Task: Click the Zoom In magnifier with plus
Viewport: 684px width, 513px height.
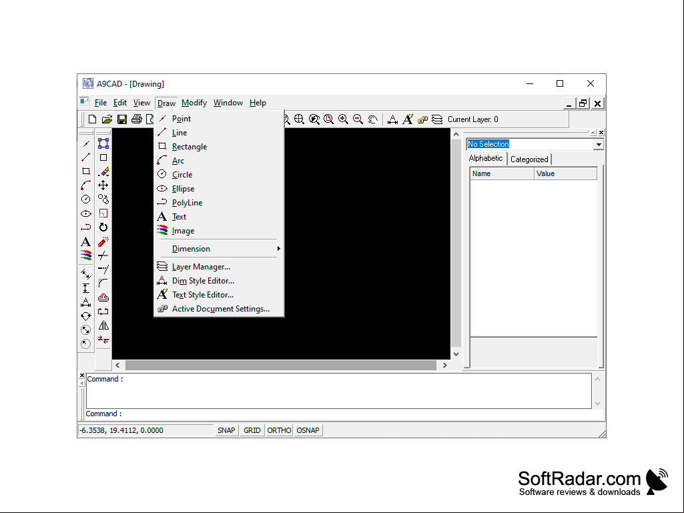Action: click(x=343, y=119)
